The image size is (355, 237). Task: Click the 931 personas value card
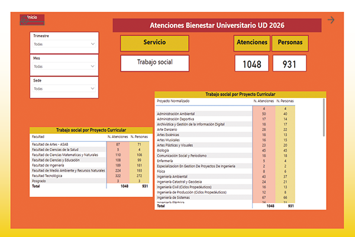pyautogui.click(x=289, y=63)
